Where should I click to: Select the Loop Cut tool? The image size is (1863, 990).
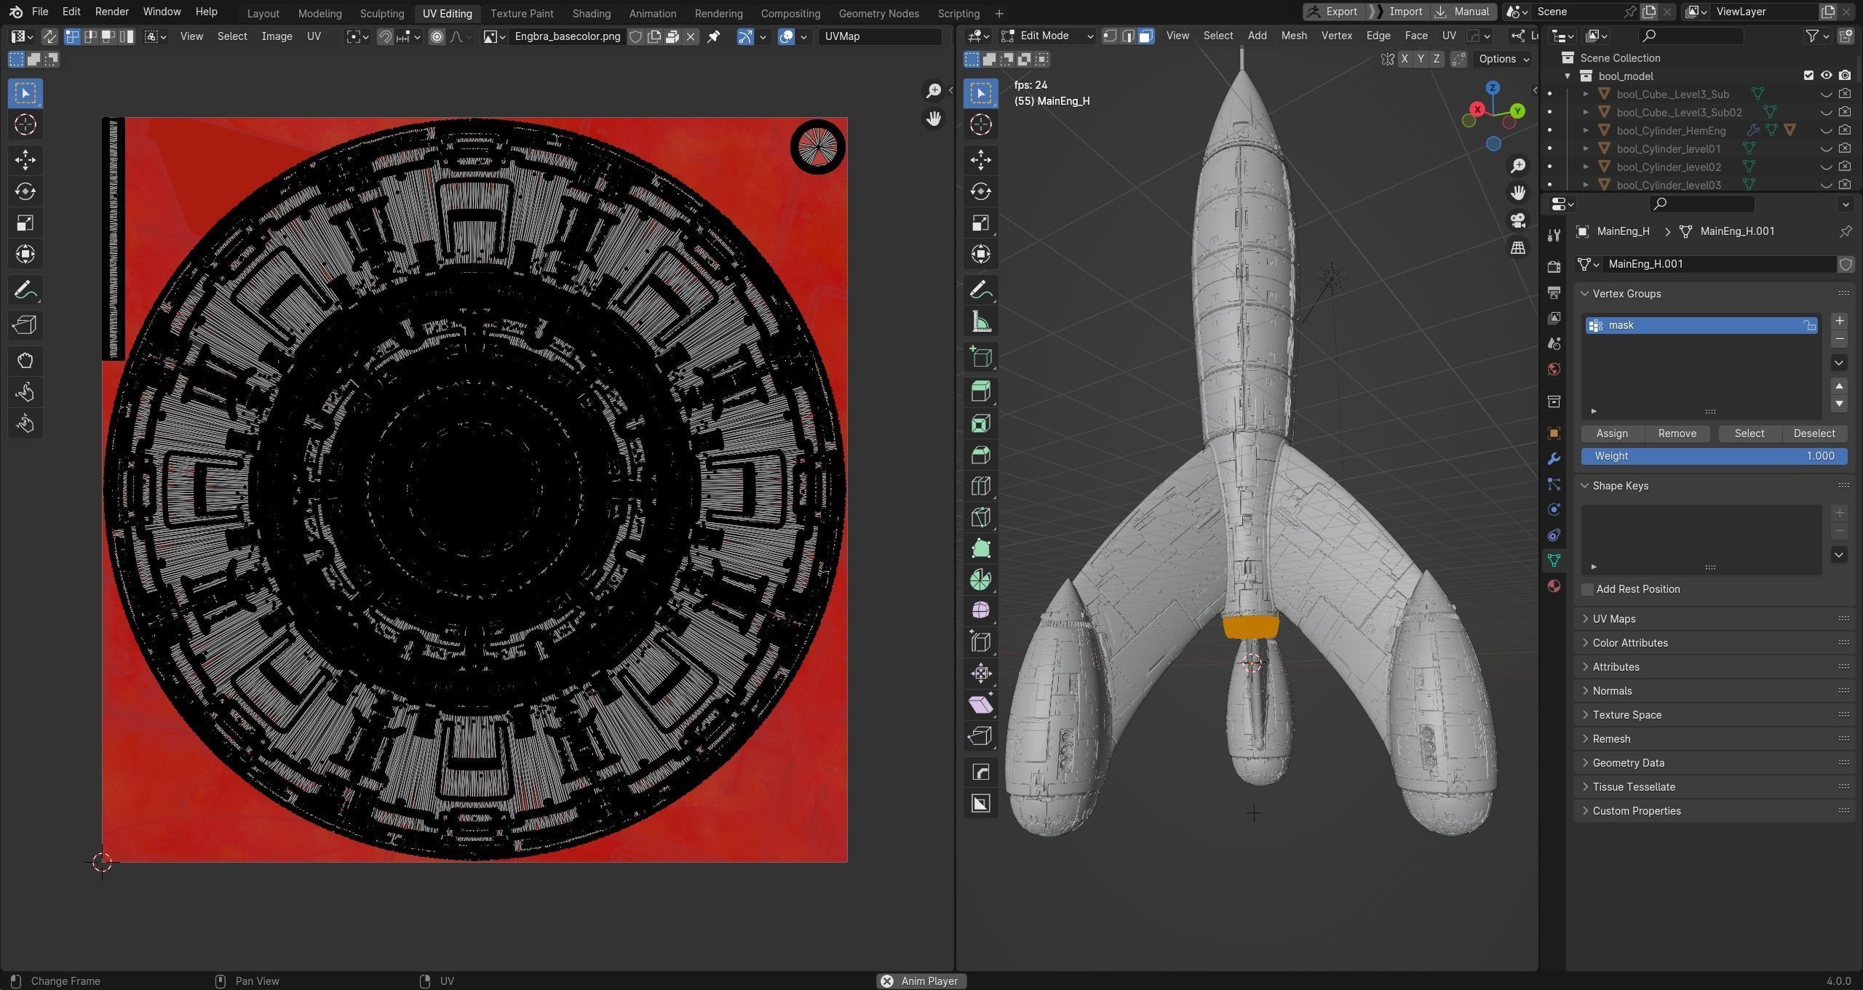click(x=980, y=486)
